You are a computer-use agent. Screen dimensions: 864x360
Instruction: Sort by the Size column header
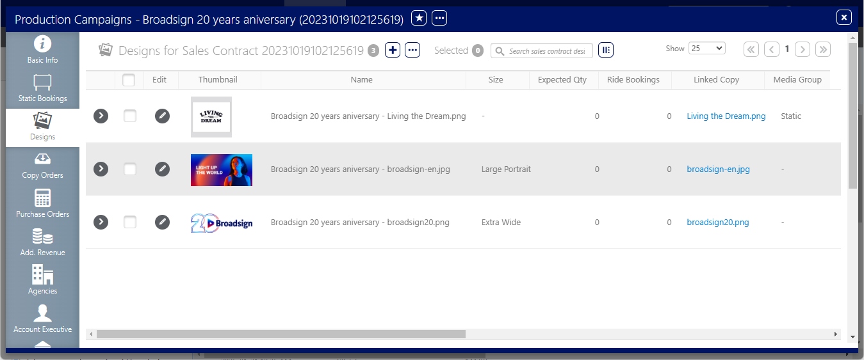(496, 80)
